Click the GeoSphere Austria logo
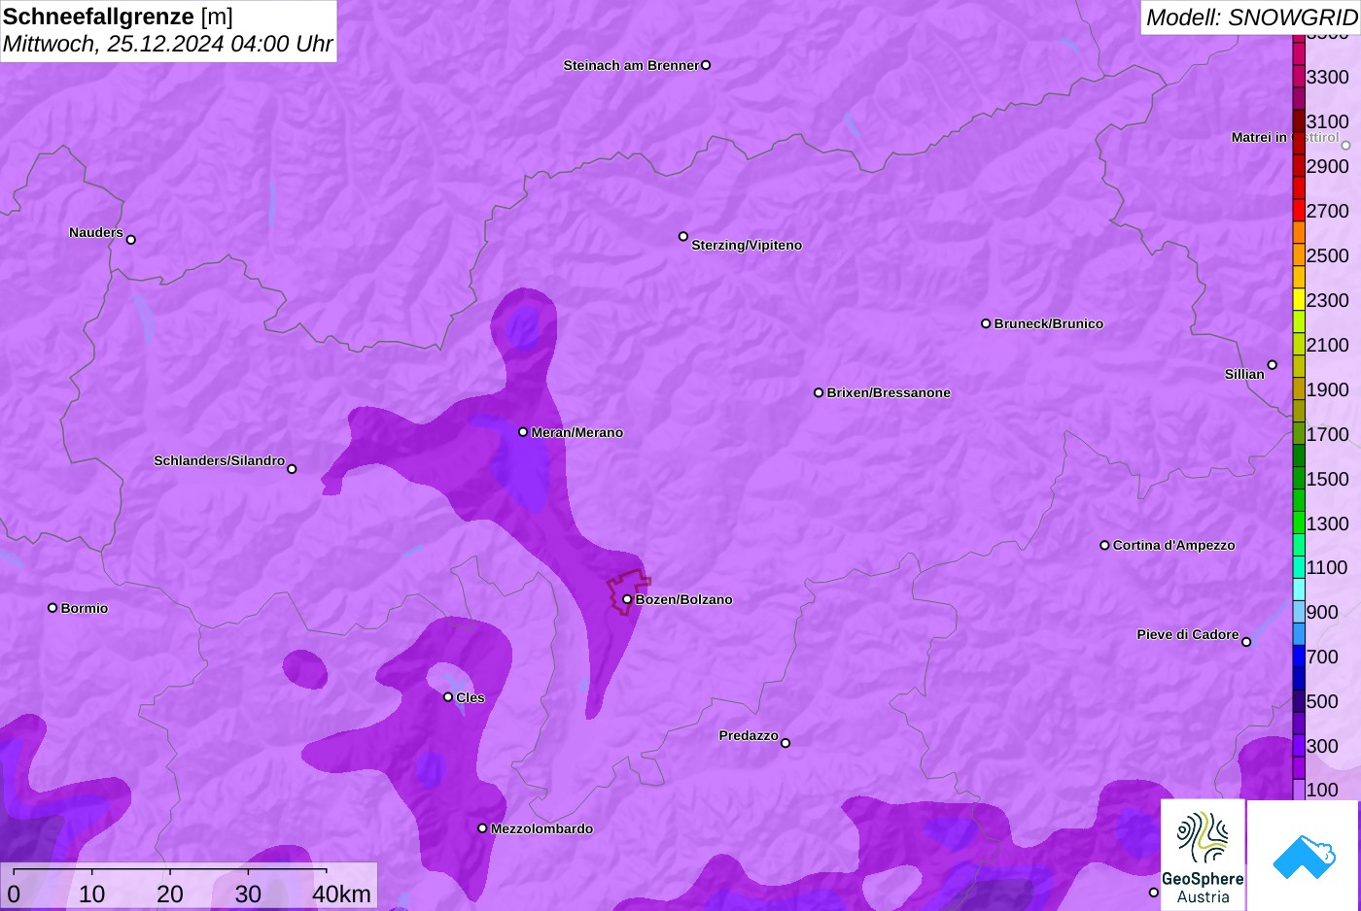The image size is (1361, 911). [x=1203, y=855]
